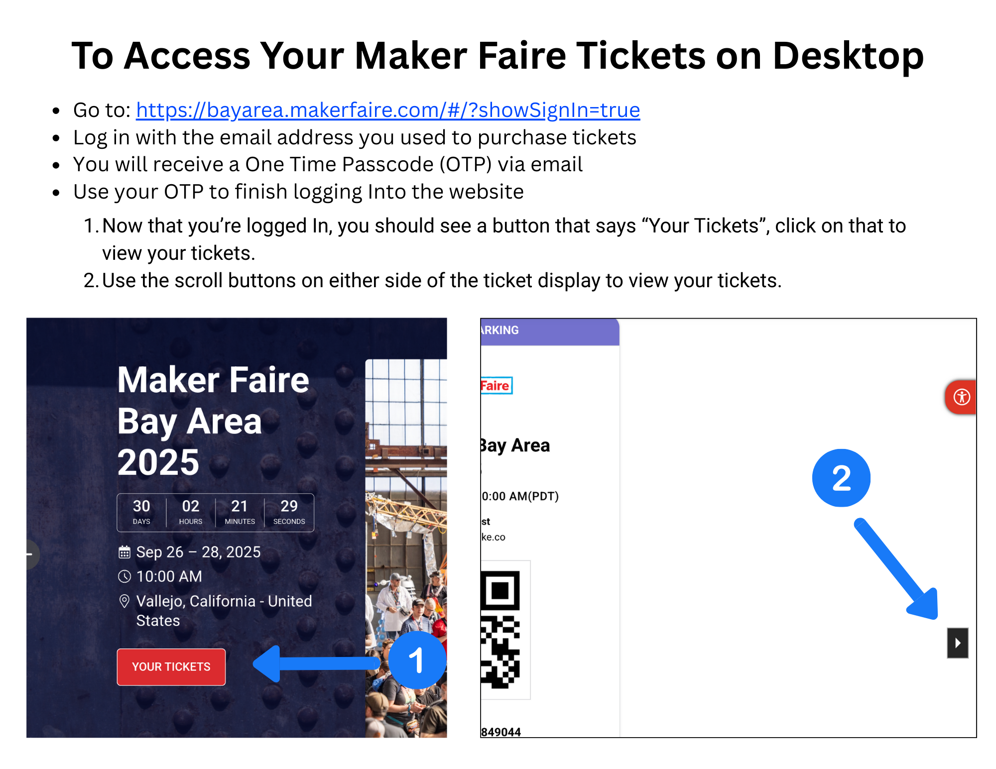Click the ticket QR code image
The height and width of the screenshot is (769, 996).
tap(500, 630)
